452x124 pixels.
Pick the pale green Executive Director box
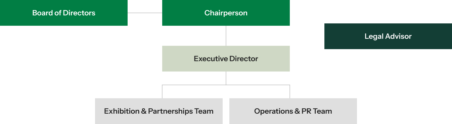click(226, 58)
